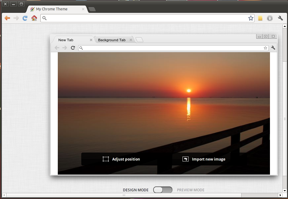Viewport: 288px width, 199px height.
Task: Reload the page with blue refresh icon
Action: pos(25,18)
